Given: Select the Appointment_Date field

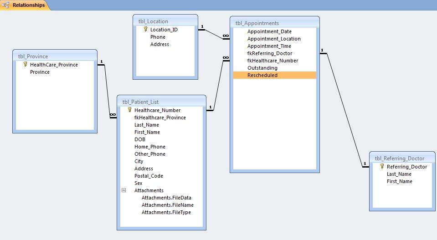Looking at the screenshot, I should tap(274, 31).
